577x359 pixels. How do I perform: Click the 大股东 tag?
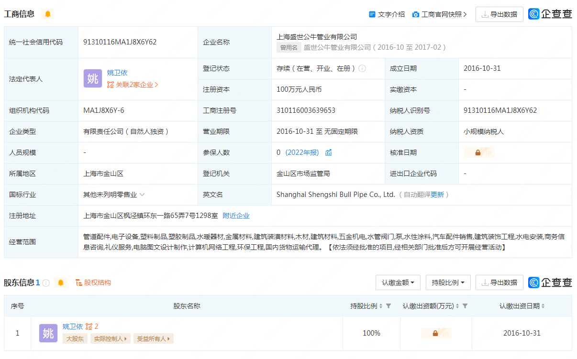[x=75, y=339]
